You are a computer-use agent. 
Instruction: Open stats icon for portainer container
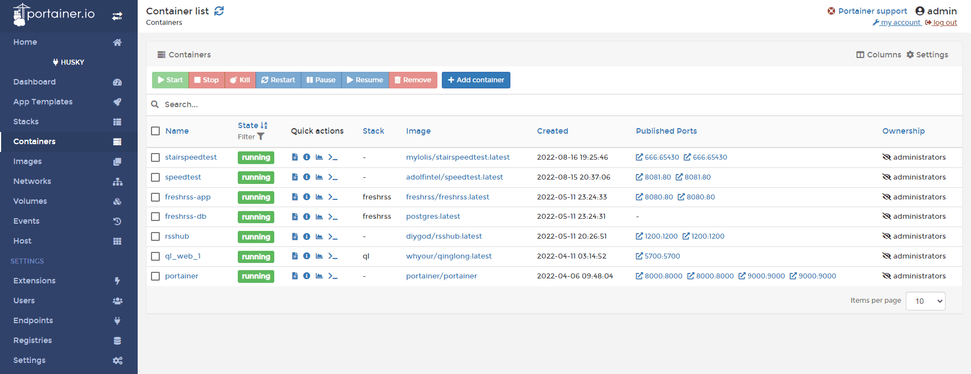point(319,276)
